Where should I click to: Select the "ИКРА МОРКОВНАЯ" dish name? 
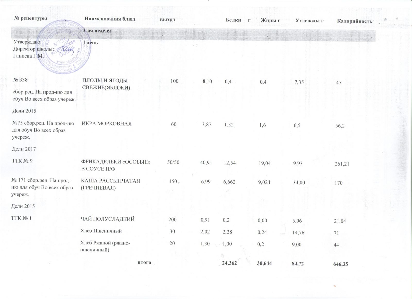coord(107,124)
